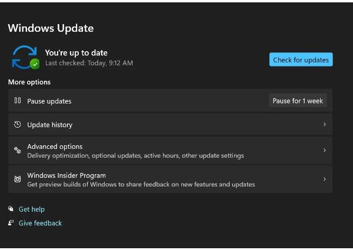Select the Advanced options title text
Image resolution: width=353 pixels, height=250 pixels.
[x=55, y=146]
